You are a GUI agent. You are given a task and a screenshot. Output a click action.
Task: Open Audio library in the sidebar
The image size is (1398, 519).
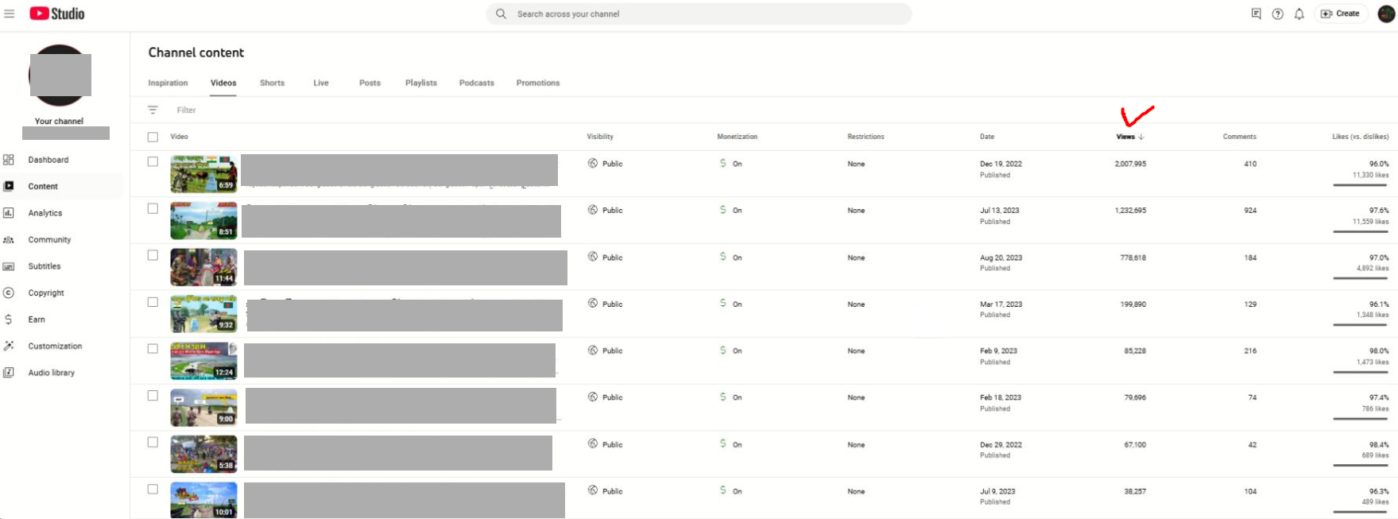click(x=51, y=373)
